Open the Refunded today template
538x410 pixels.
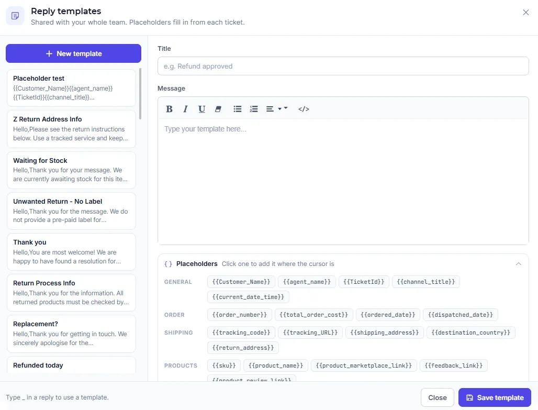[x=71, y=365]
